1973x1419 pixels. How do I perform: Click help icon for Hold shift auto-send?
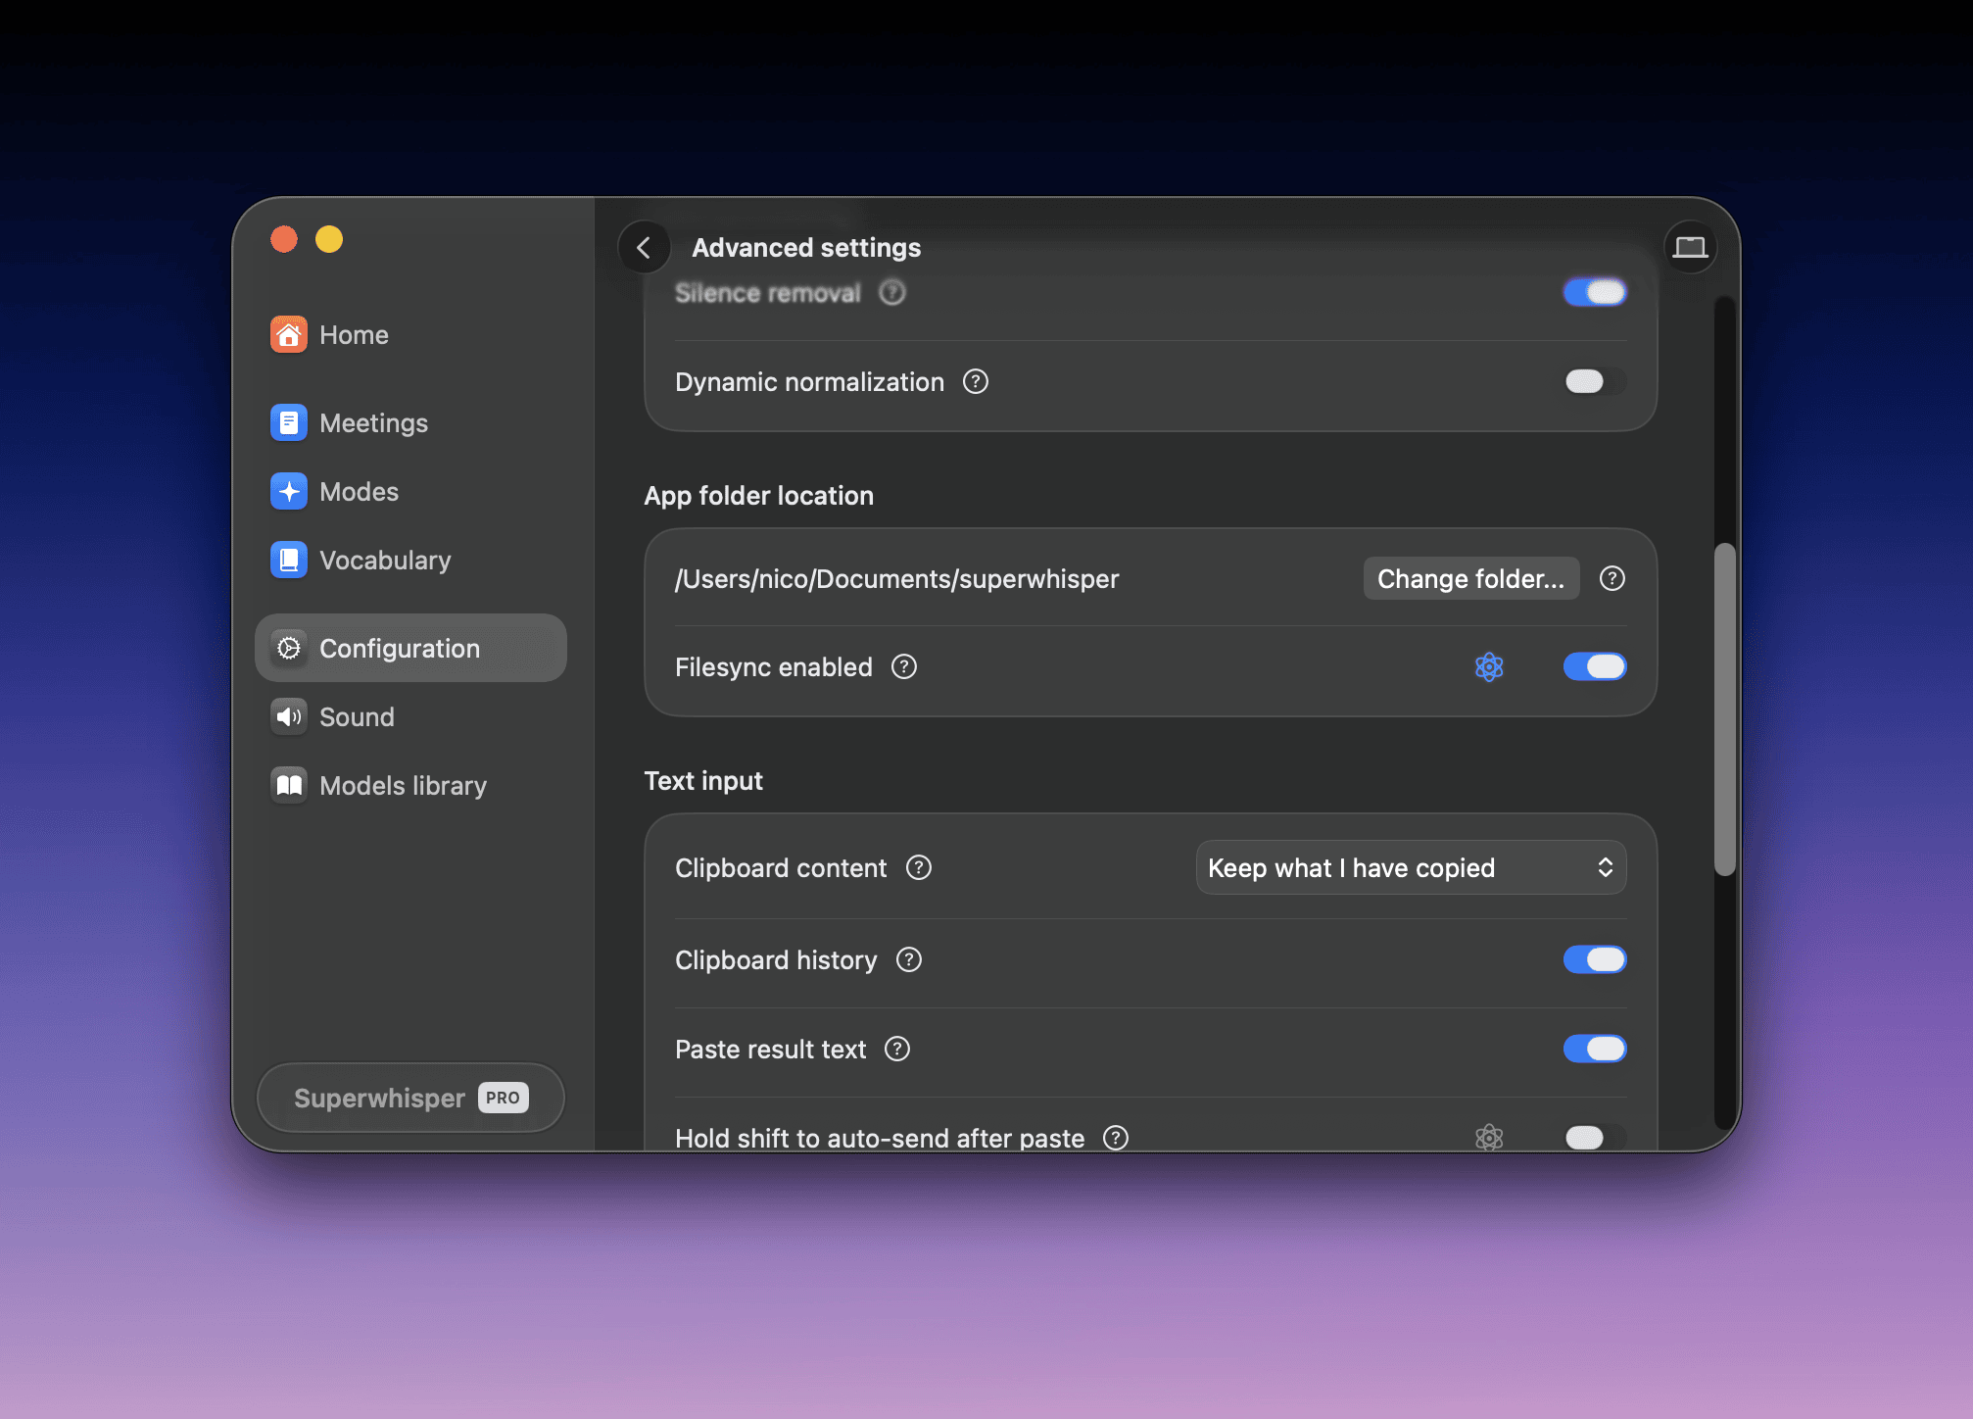click(x=1115, y=1138)
